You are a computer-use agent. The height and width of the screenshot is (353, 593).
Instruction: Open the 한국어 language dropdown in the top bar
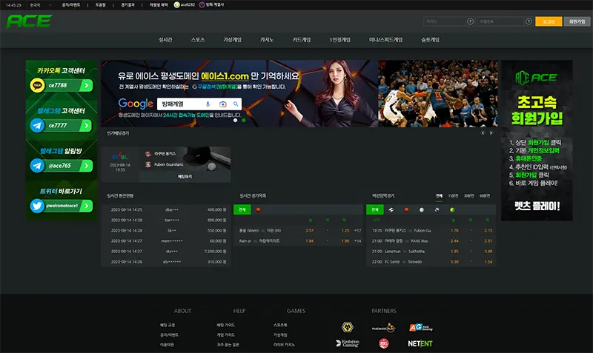coord(40,5)
